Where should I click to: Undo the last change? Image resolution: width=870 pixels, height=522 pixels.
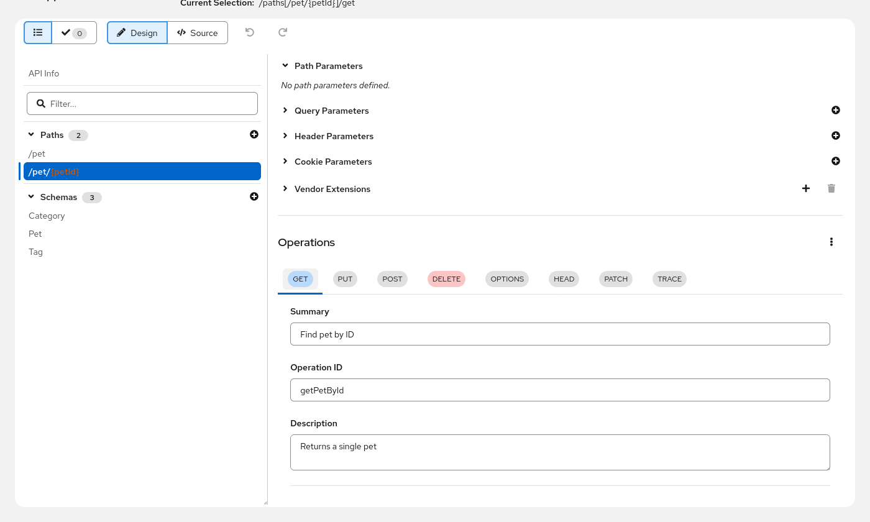[250, 32]
